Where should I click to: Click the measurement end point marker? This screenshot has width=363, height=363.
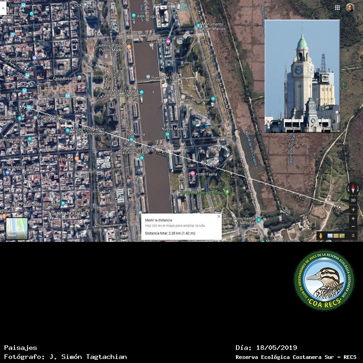tap(339, 207)
